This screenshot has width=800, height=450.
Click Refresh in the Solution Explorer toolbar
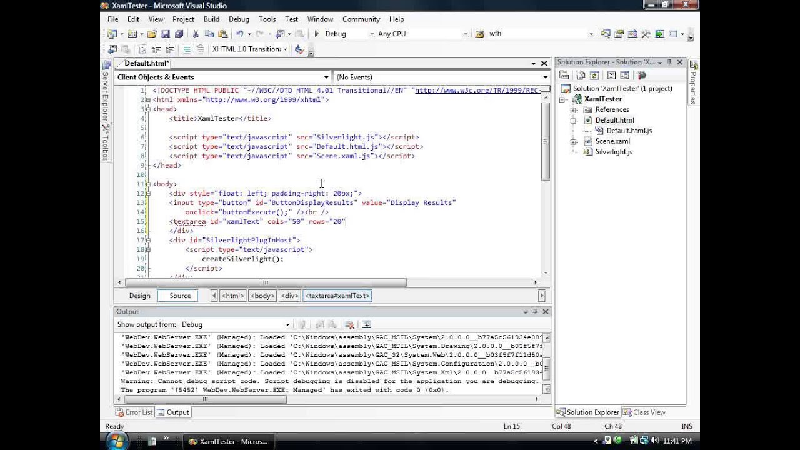[x=594, y=75]
